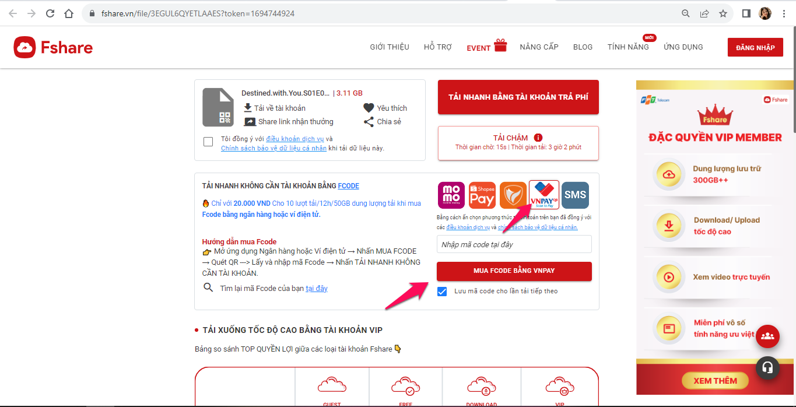796x407 pixels.
Task: Click the Fshare logo
Action: coord(53,47)
